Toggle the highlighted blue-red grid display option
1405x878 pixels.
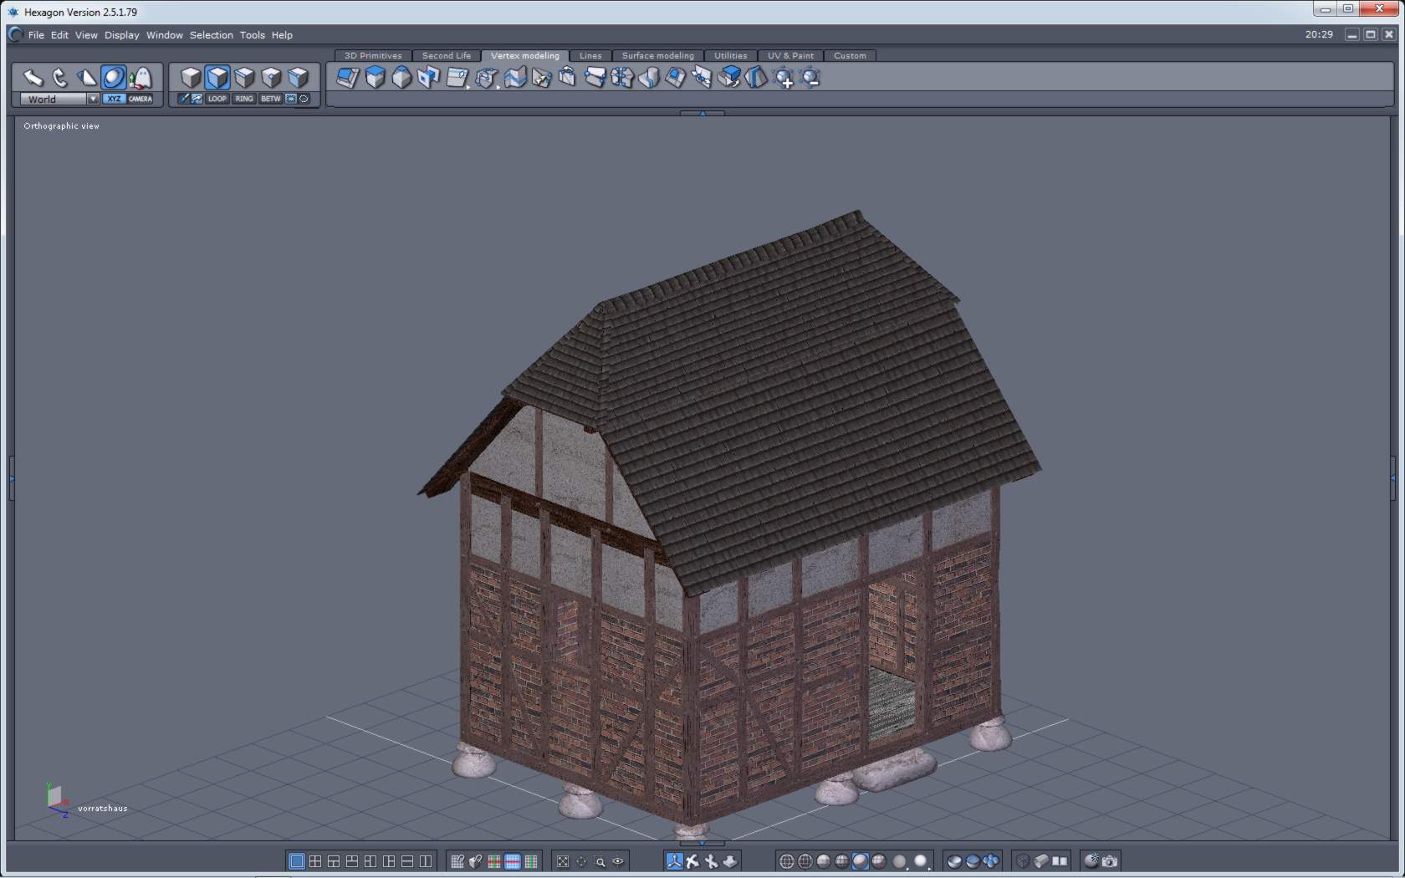(513, 861)
